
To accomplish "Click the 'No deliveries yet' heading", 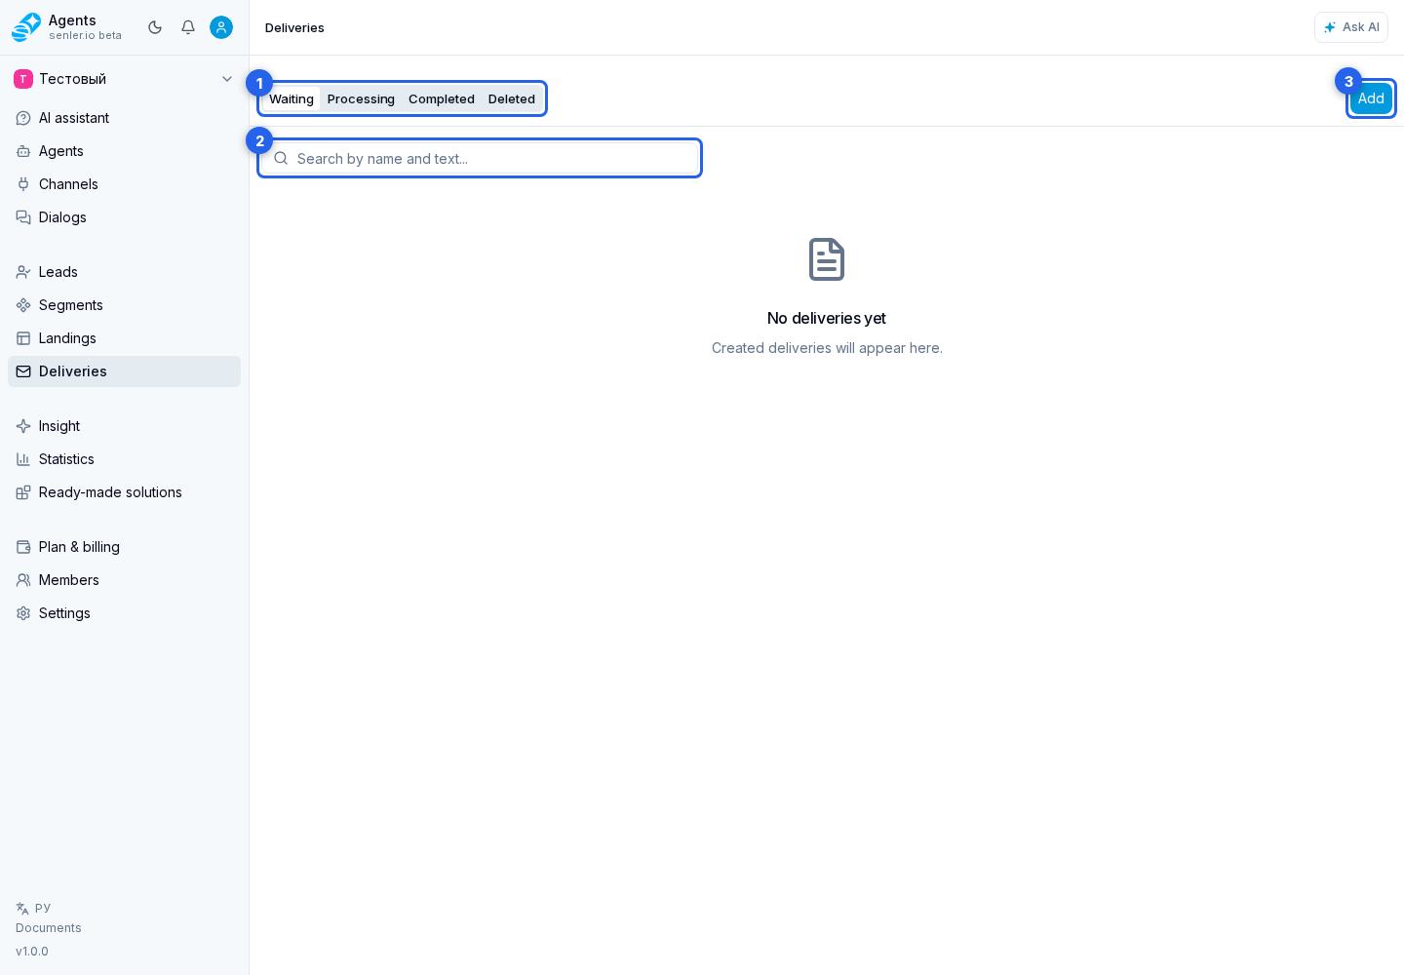I will 827,318.
